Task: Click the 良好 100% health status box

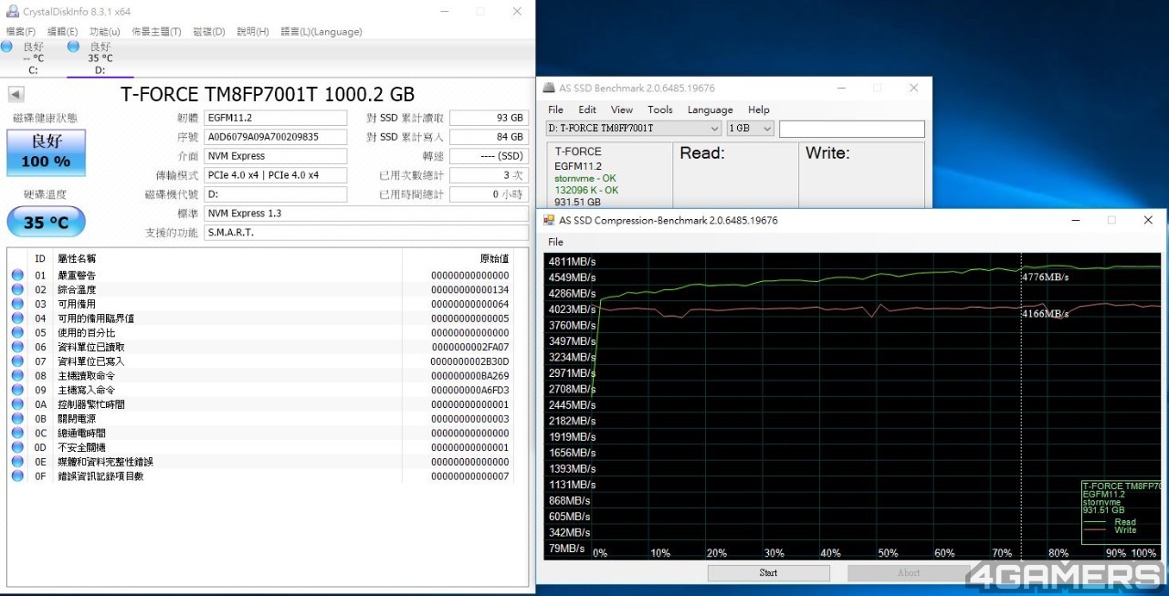Action: pos(46,152)
